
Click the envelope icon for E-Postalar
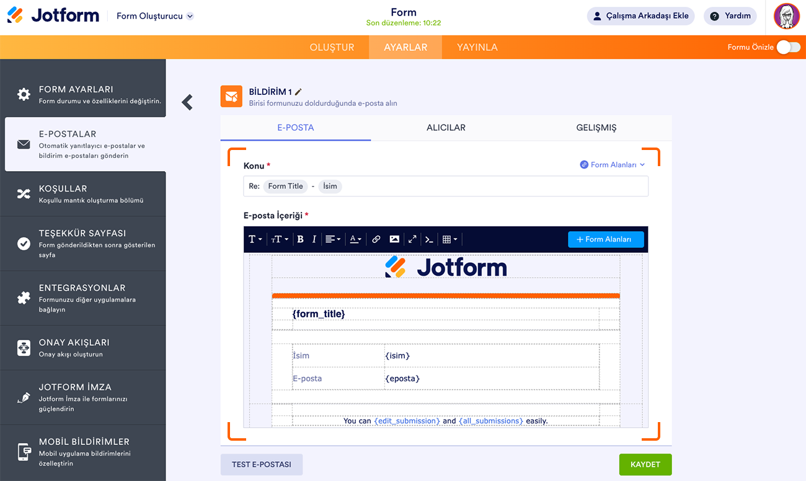pos(24,144)
